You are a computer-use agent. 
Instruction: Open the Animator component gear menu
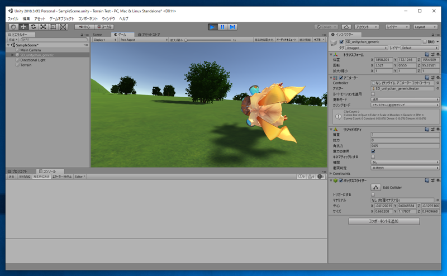[438, 78]
